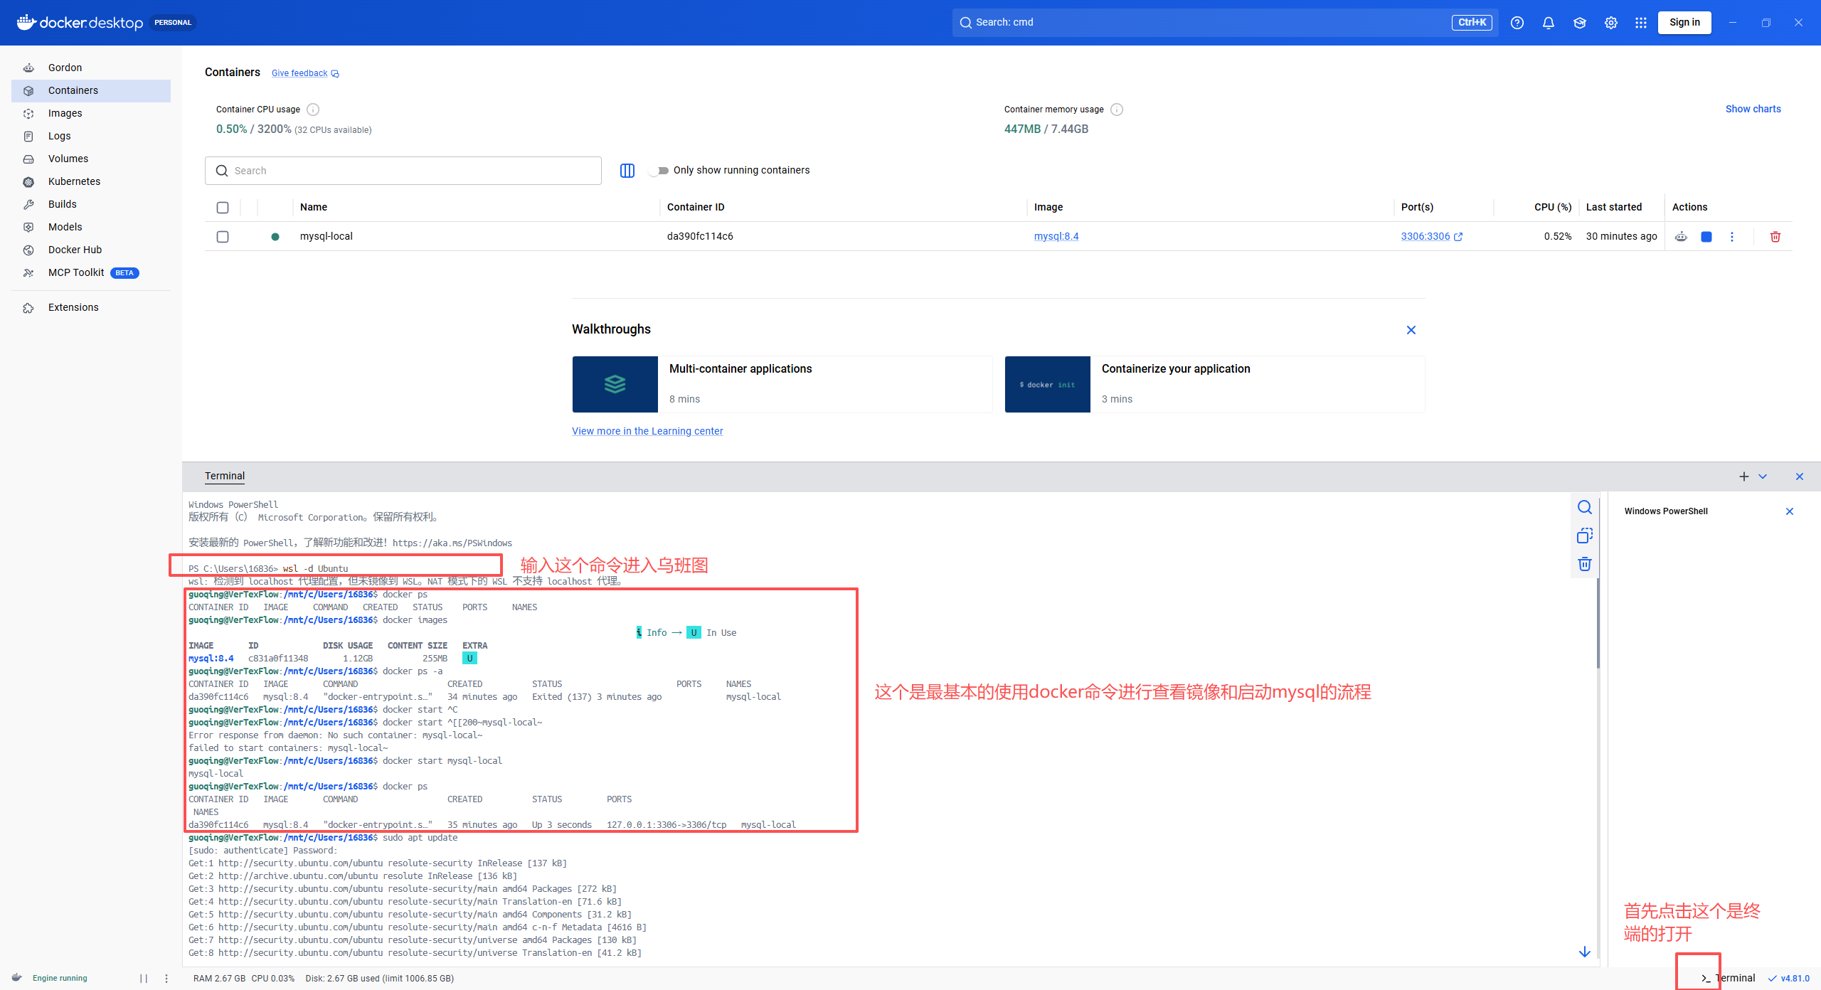Open Docker Desktop settings gear
Screen dimensions: 1821x990
click(x=1611, y=23)
